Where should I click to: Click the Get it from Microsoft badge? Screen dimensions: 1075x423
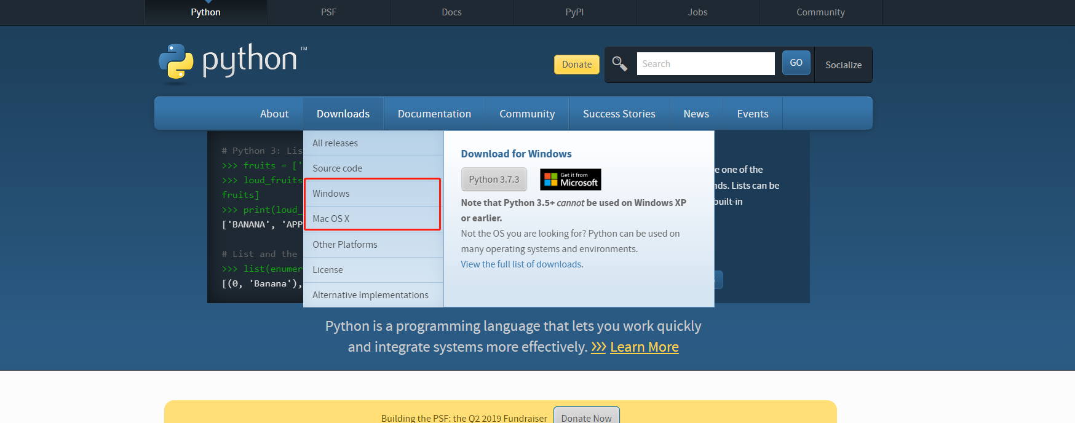tap(571, 180)
